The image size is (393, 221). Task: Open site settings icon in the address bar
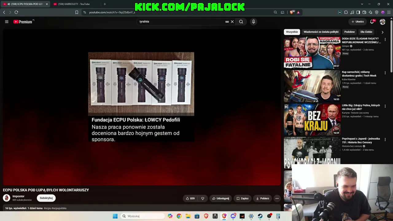85,12
